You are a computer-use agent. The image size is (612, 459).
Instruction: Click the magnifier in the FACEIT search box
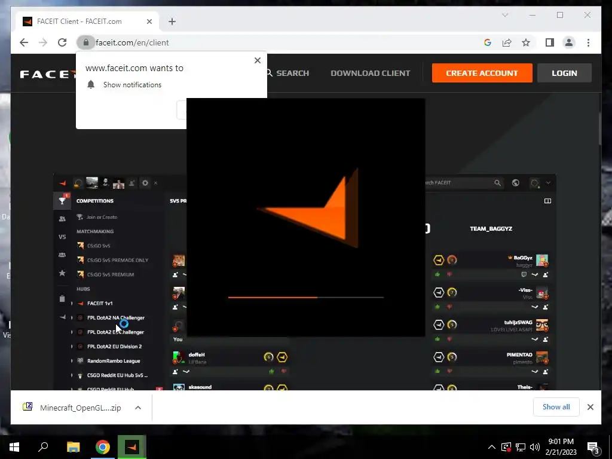497,183
